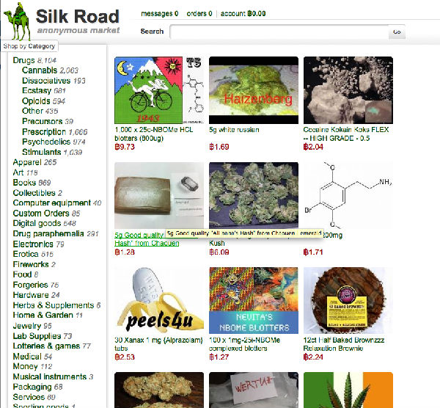View the account balance link
Image resolution: width=440 pixels, height=408 pixels.
(243, 13)
